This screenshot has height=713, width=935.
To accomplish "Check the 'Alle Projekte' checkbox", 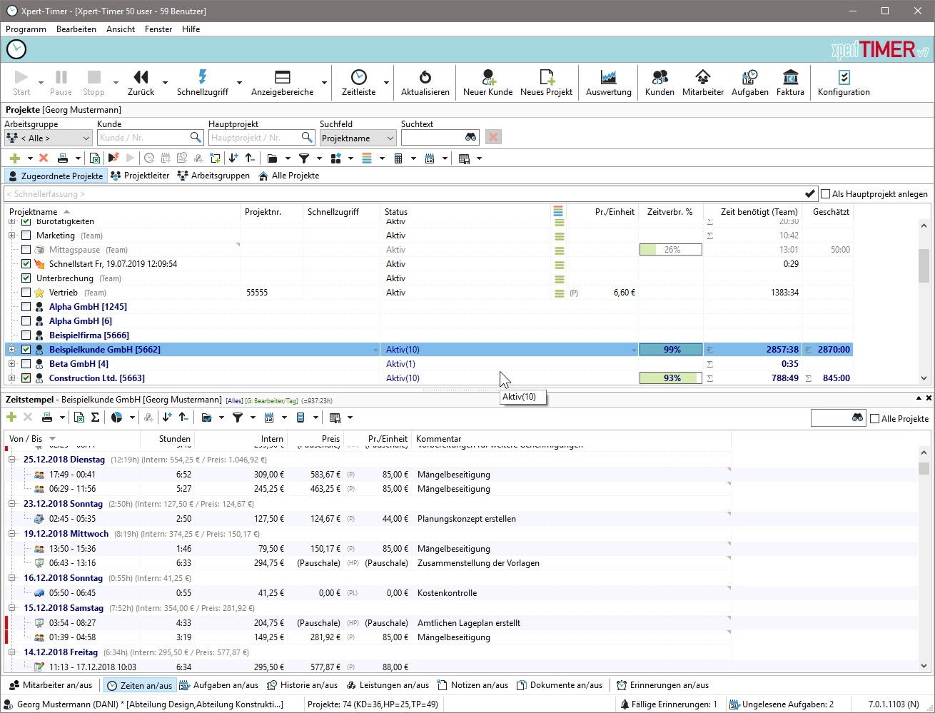I will [x=874, y=419].
